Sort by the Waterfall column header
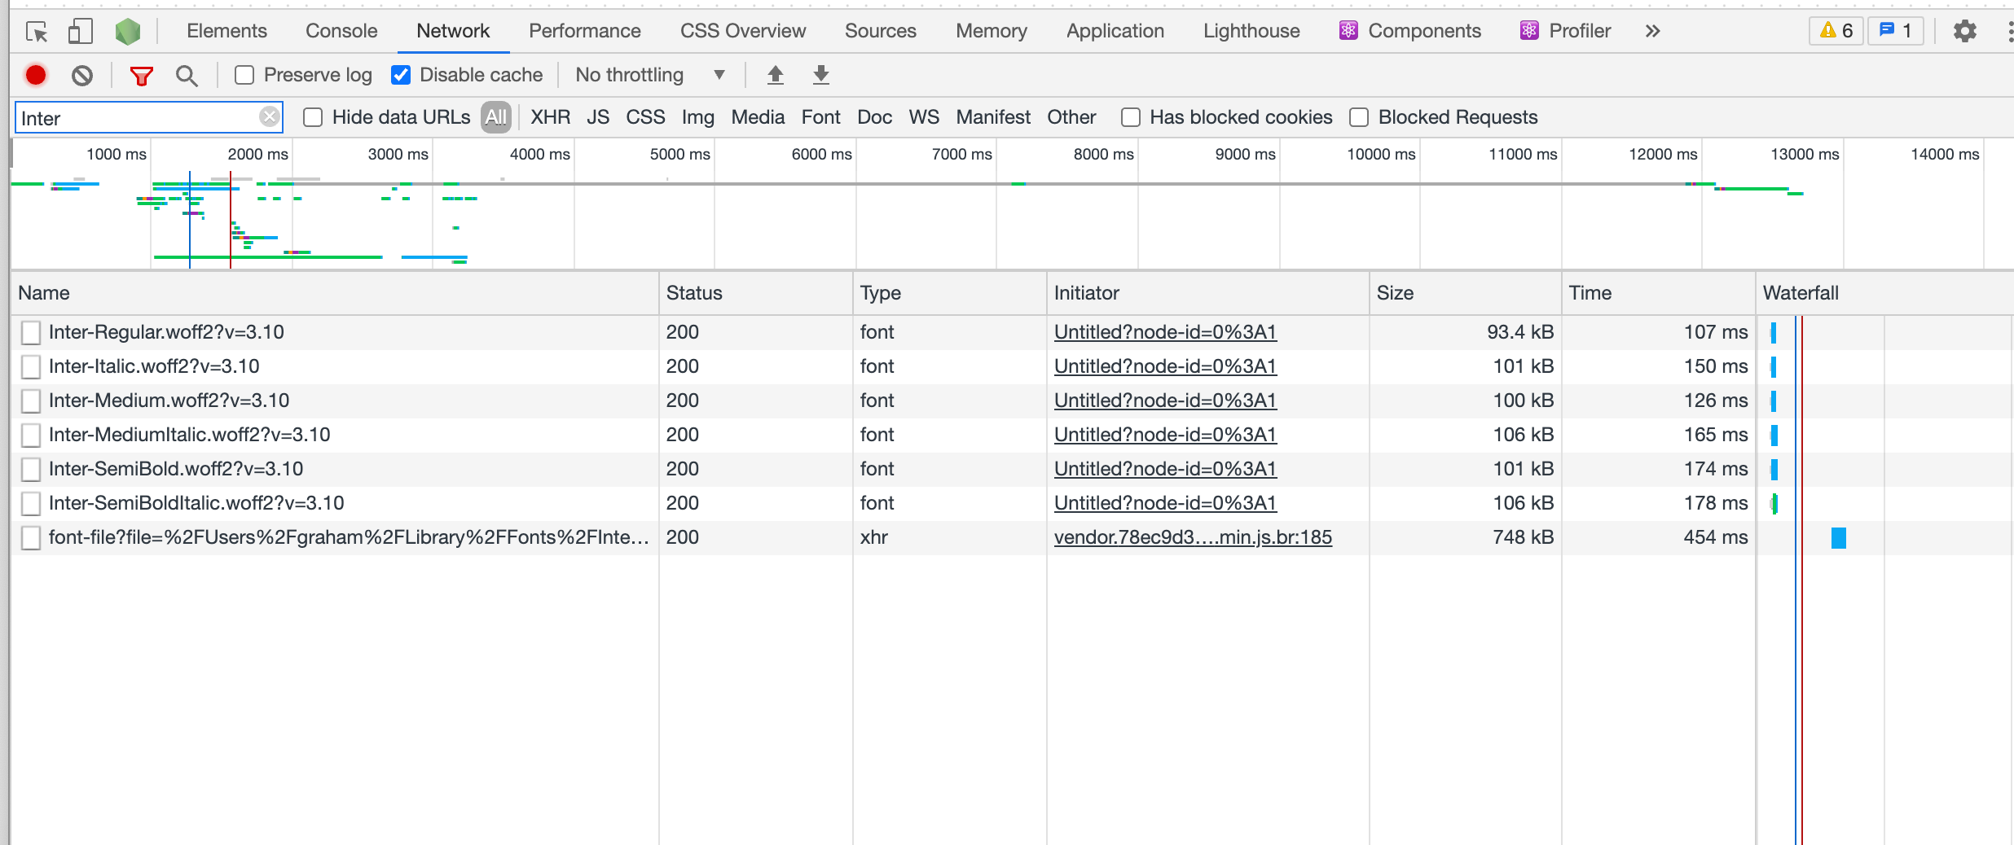This screenshot has height=845, width=2014. (1884, 293)
